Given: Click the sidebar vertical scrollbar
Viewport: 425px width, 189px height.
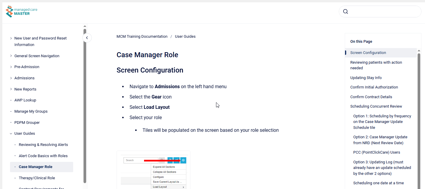Looking at the screenshot, I should tap(85, 106).
